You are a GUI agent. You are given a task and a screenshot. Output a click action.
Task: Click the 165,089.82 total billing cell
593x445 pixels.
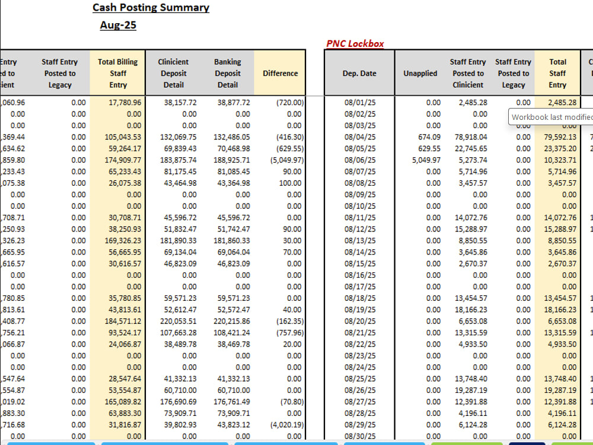point(123,402)
